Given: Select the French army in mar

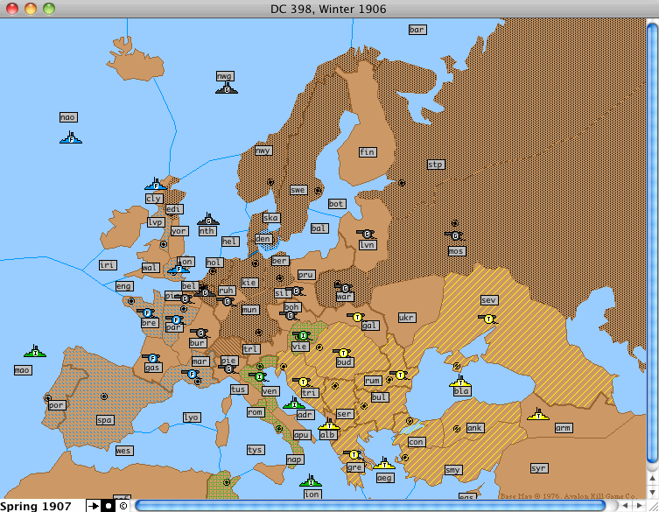Looking at the screenshot, I should tap(192, 374).
